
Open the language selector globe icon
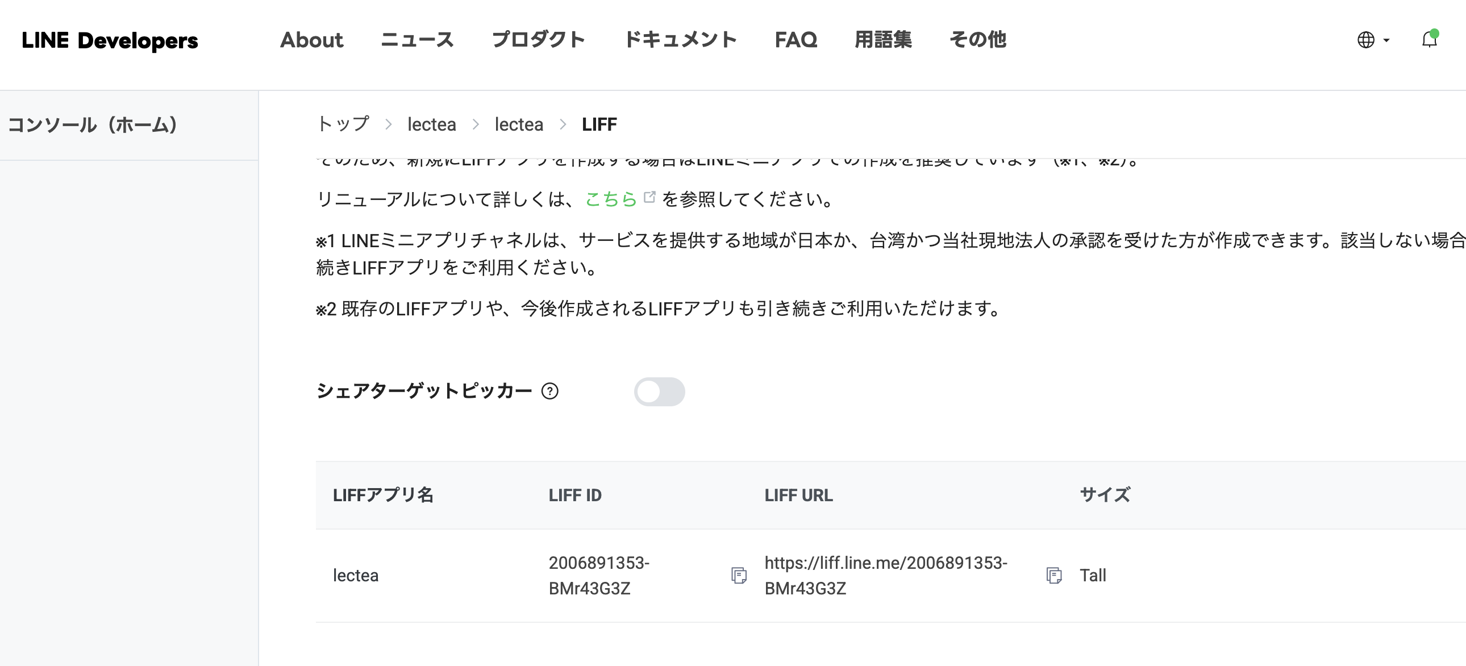[1366, 40]
